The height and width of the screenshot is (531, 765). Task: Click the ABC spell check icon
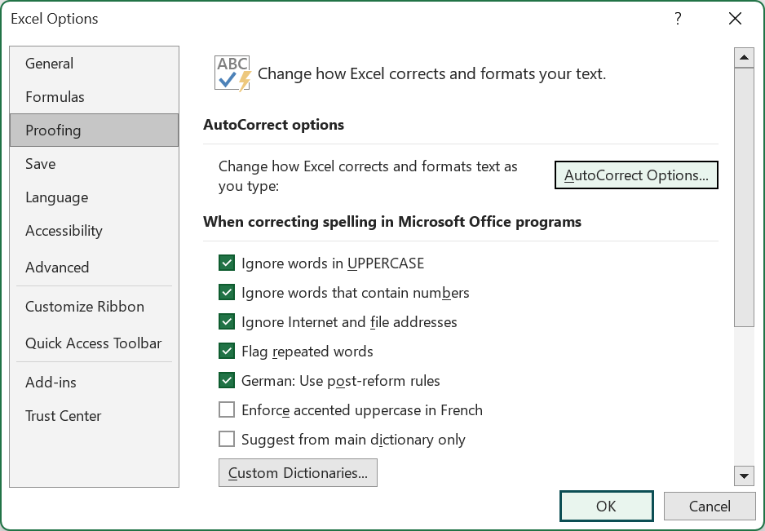coord(232,72)
